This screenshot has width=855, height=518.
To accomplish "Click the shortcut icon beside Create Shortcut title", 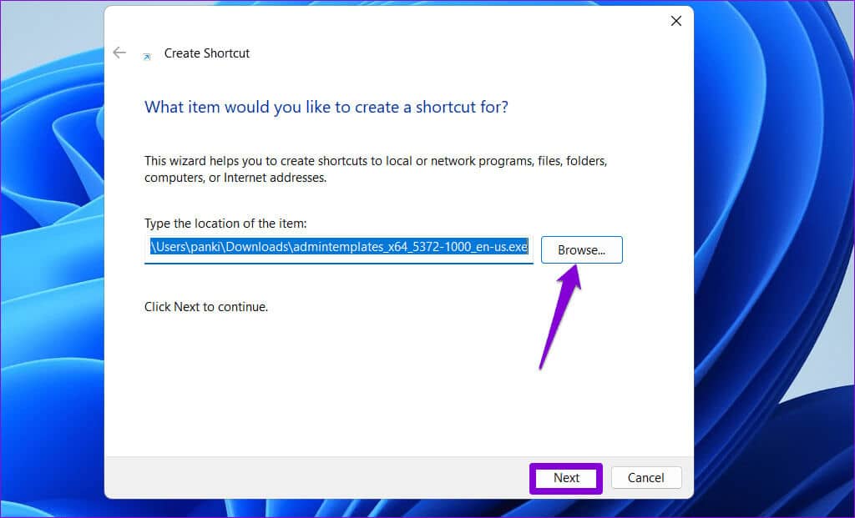I will click(x=147, y=57).
